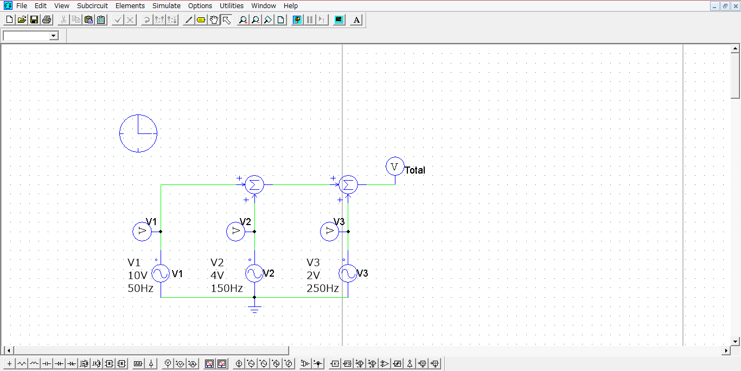
Task: Click the Print button
Action: (47, 20)
